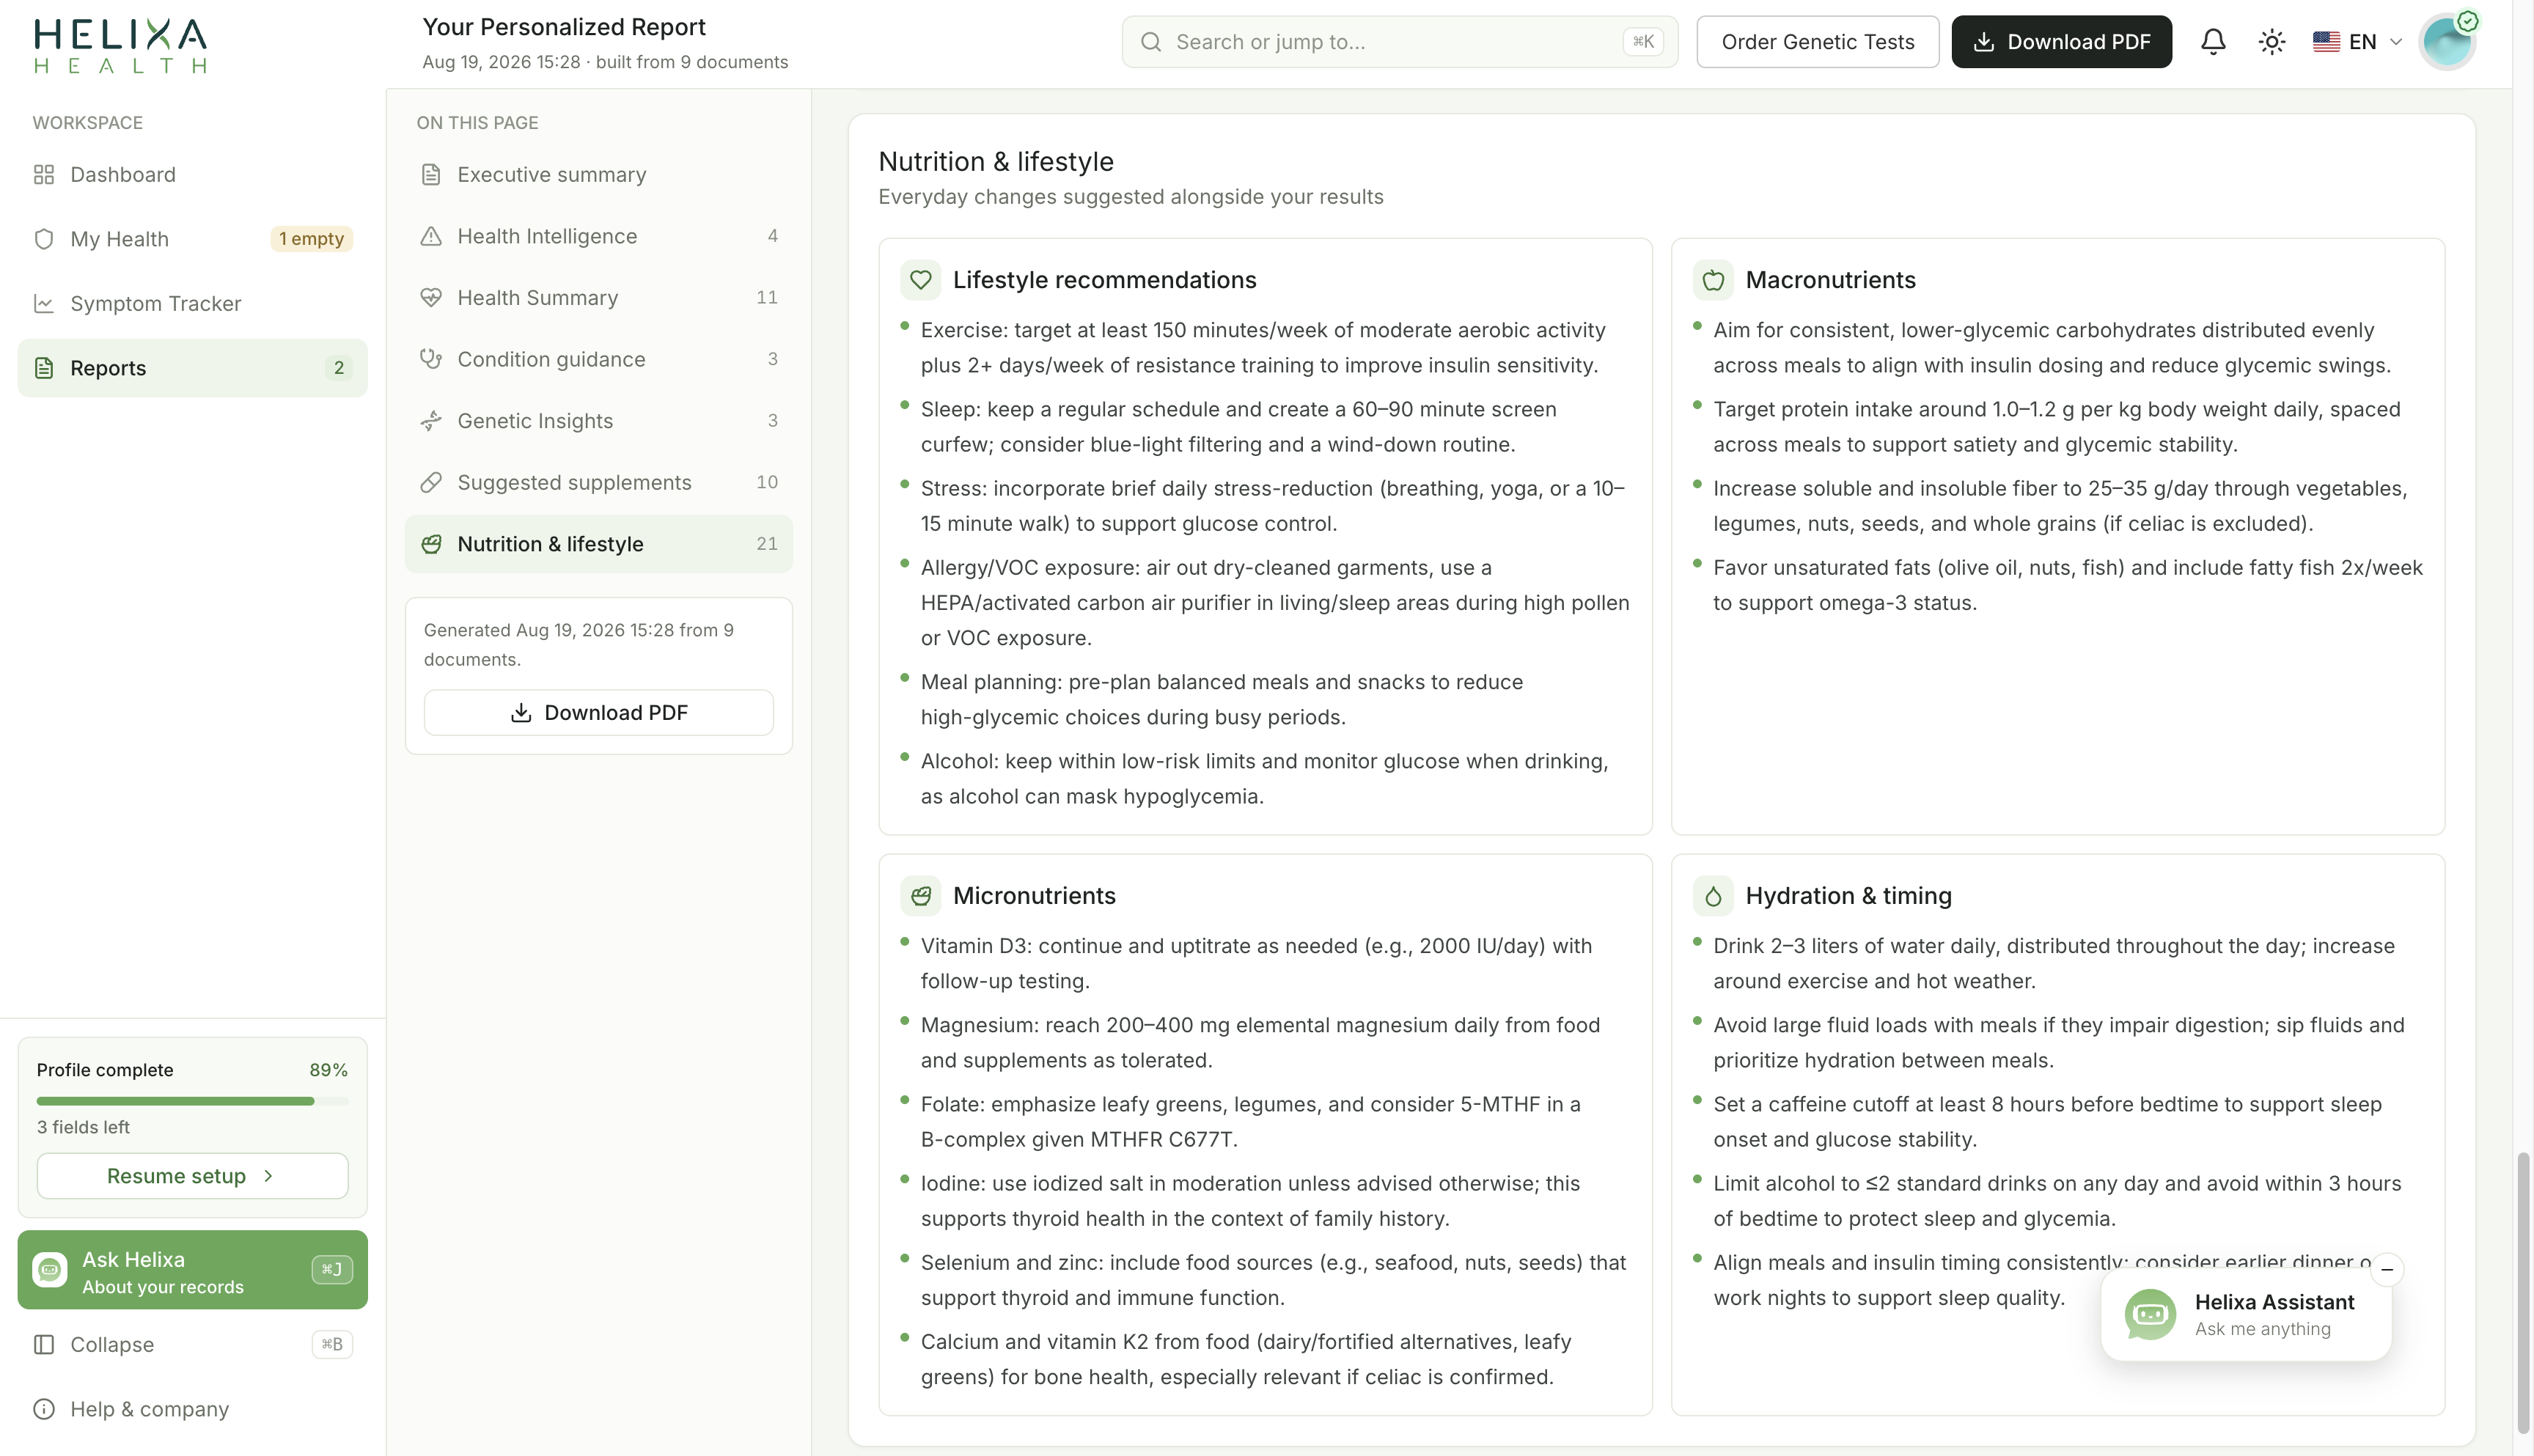
Task: Click the Macronutrients heading
Action: coord(1830,280)
